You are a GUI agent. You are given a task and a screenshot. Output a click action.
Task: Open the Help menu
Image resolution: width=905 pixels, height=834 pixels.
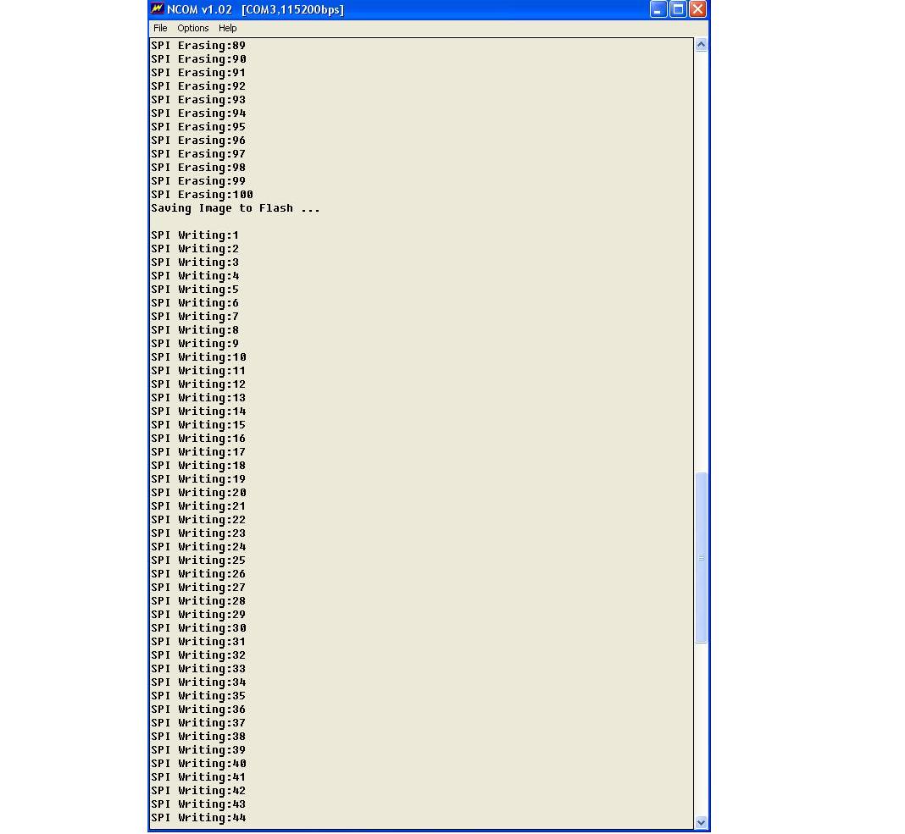(228, 28)
